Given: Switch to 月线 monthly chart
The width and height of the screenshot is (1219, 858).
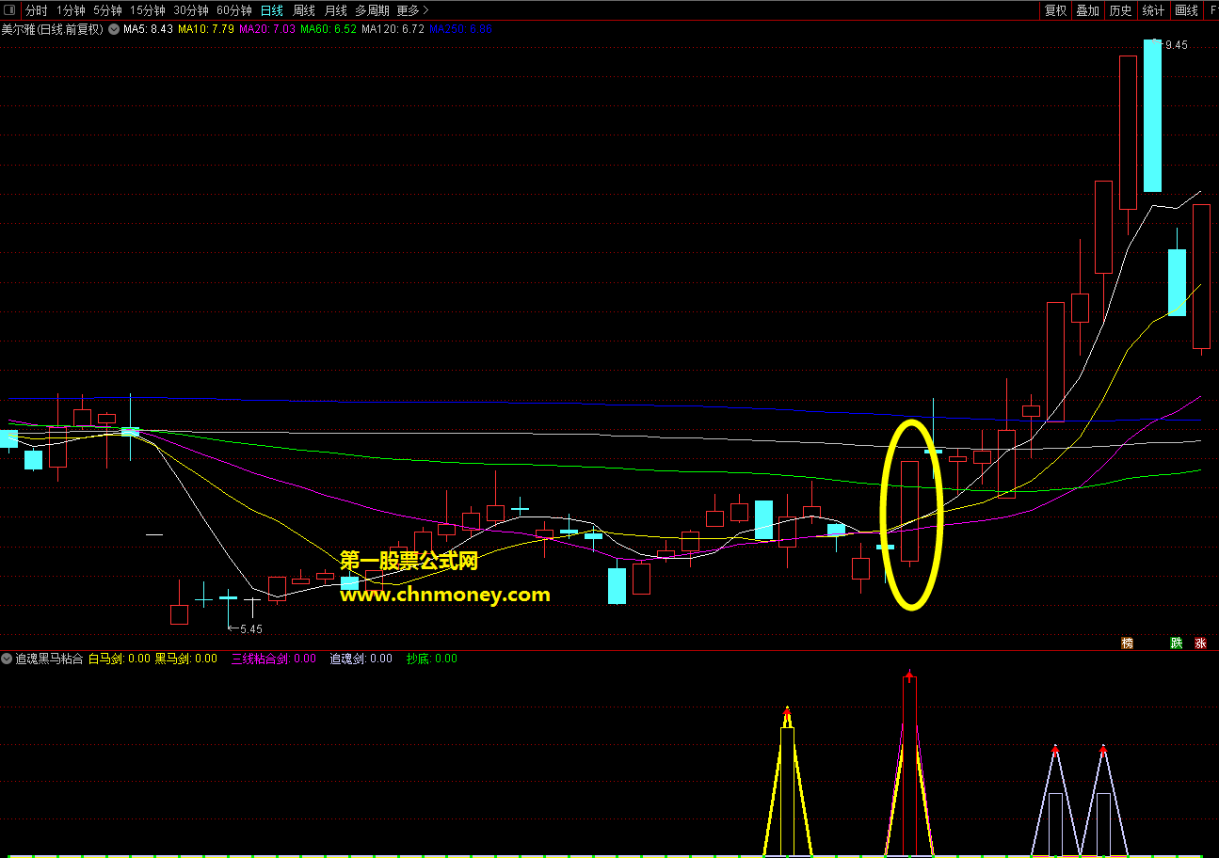Looking at the screenshot, I should point(335,10).
